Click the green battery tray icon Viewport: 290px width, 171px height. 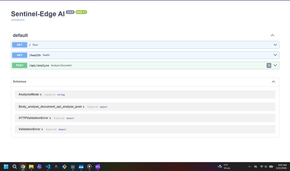[x=271, y=167]
